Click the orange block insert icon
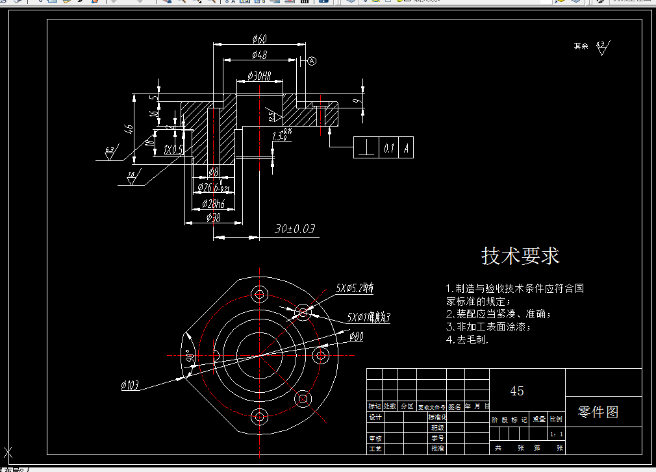656x472 pixels. pos(94,3)
